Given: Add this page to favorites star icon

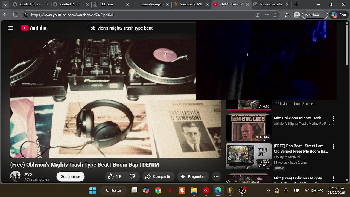Looking at the screenshot, I should point(275,15).
